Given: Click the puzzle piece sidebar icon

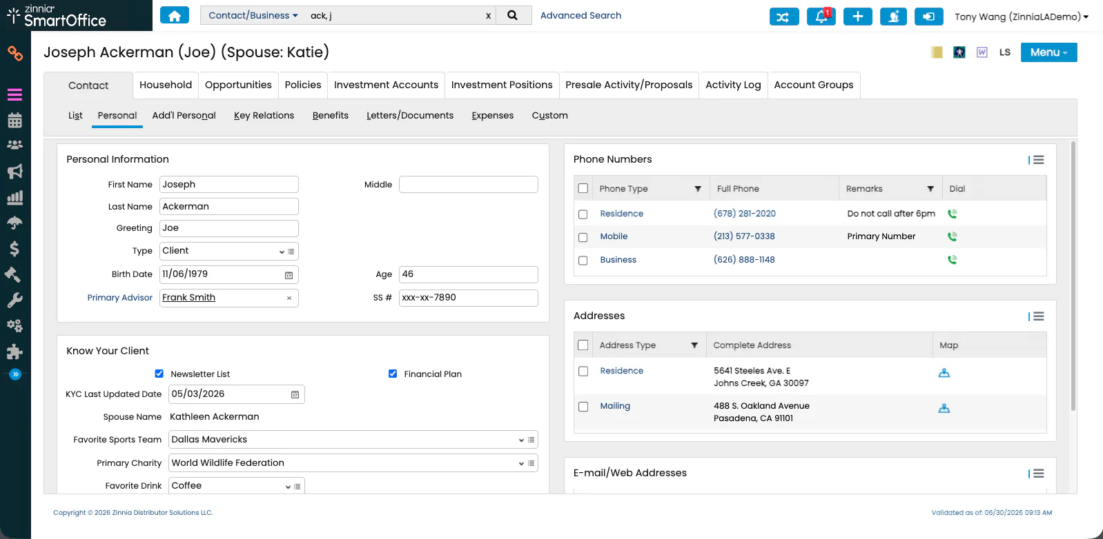Looking at the screenshot, I should click(14, 352).
